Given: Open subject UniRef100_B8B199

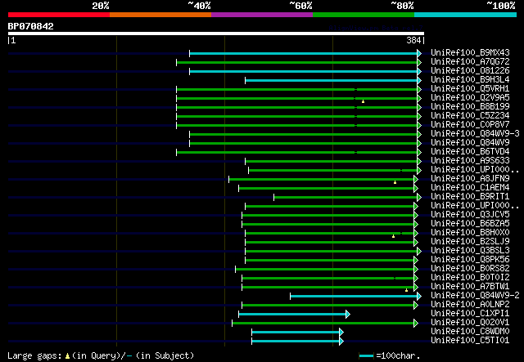Looking at the screenshot, I should (470, 106).
